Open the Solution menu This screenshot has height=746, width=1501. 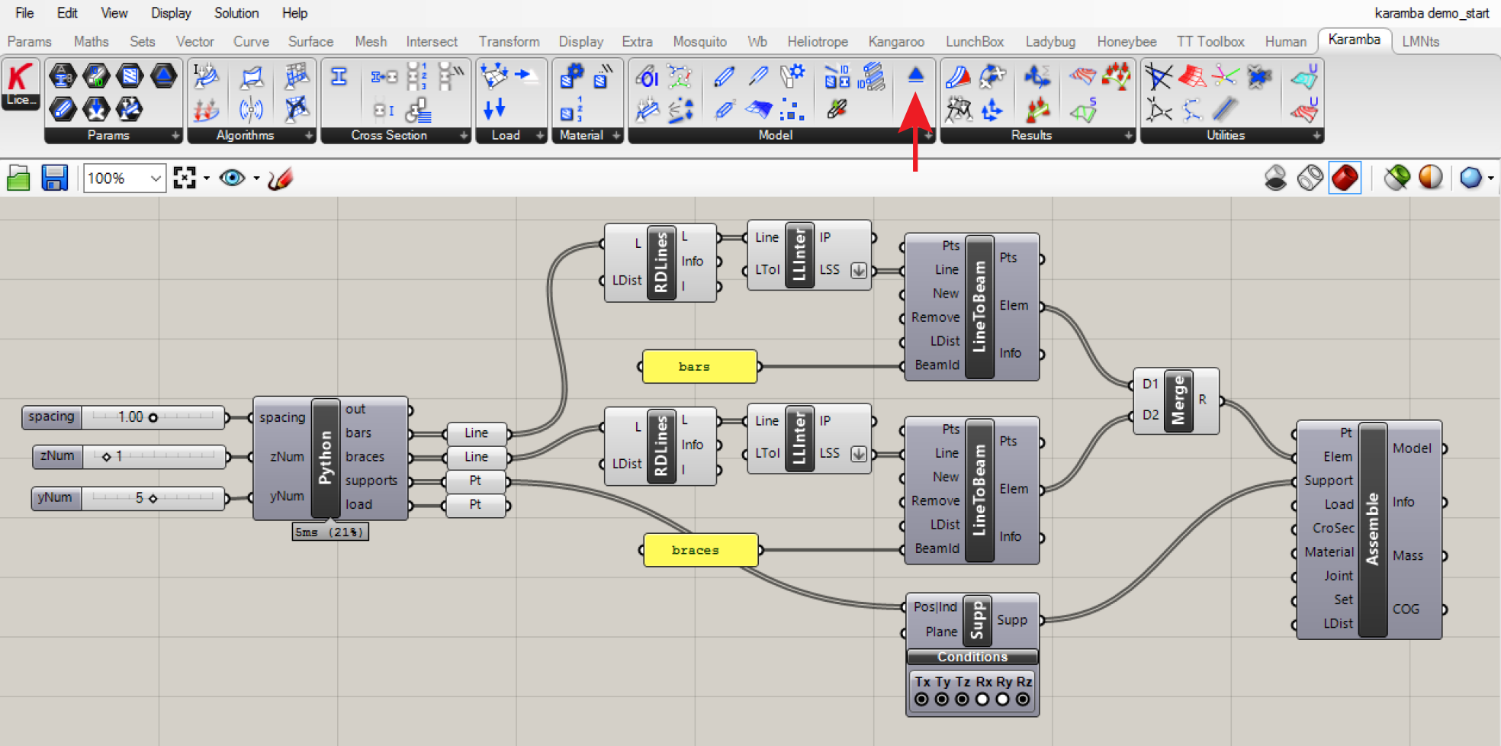[x=236, y=13]
